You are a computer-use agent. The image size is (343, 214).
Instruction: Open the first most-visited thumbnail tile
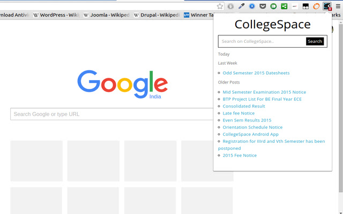(36, 161)
